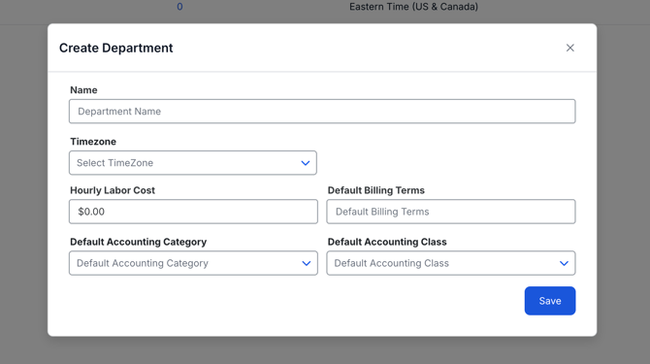650x364 pixels.
Task: Click the Default Billing Terms field
Action: pyautogui.click(x=450, y=212)
